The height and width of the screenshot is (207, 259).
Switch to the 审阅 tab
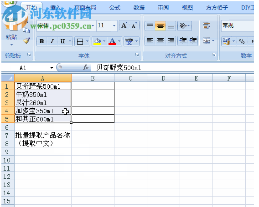163,8
